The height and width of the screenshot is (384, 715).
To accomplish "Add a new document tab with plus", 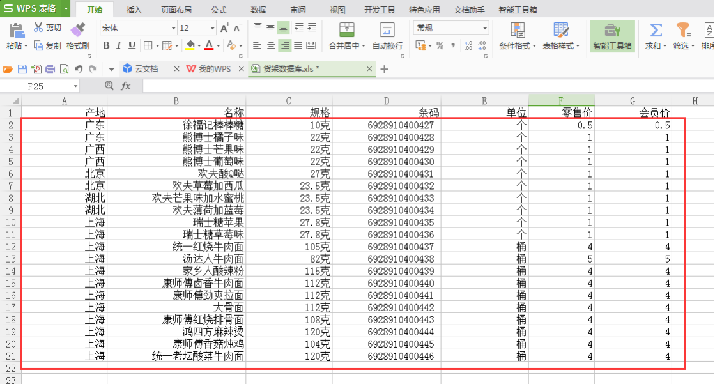I will [385, 69].
